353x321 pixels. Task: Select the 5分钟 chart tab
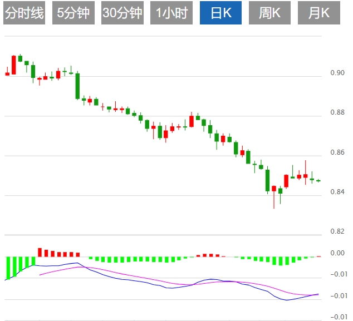(x=73, y=13)
